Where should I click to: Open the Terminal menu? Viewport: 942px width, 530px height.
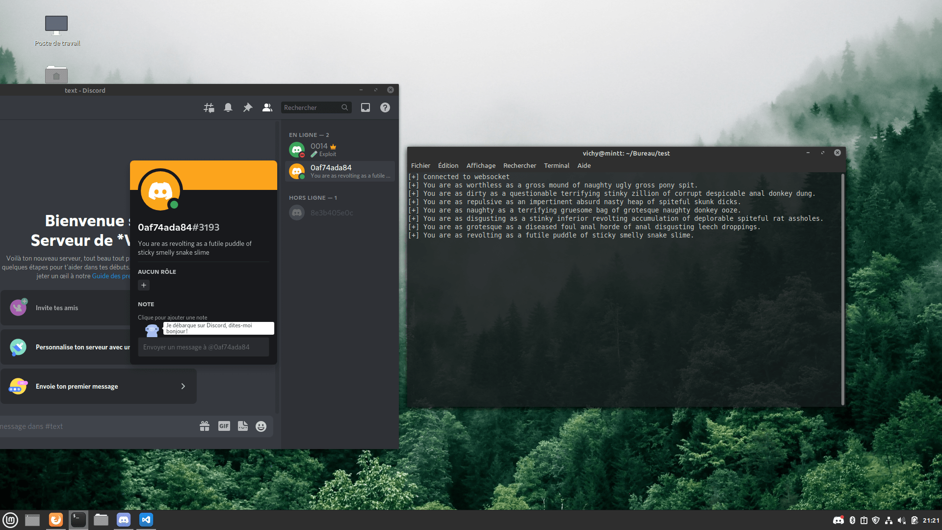556,165
